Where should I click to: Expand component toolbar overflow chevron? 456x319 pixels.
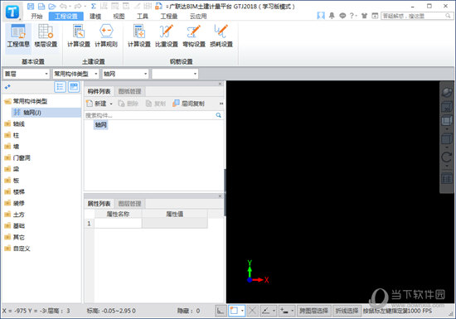pyautogui.click(x=221, y=104)
